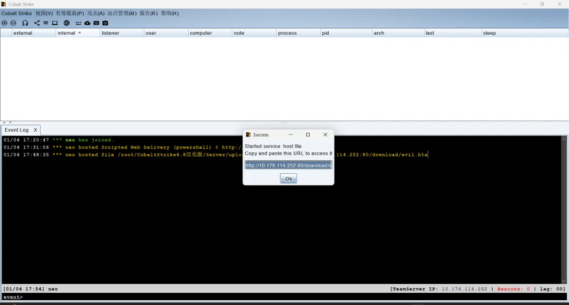Image resolution: width=569 pixels, height=305 pixels.
Task: Click the collapse arrows above the Event Log tab
Action: click(7, 123)
